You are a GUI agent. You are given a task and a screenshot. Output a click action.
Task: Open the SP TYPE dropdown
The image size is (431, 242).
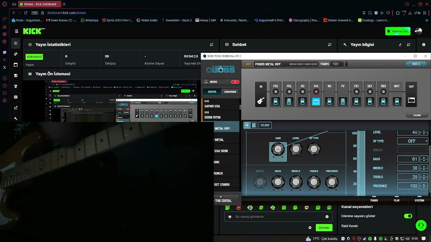413,141
